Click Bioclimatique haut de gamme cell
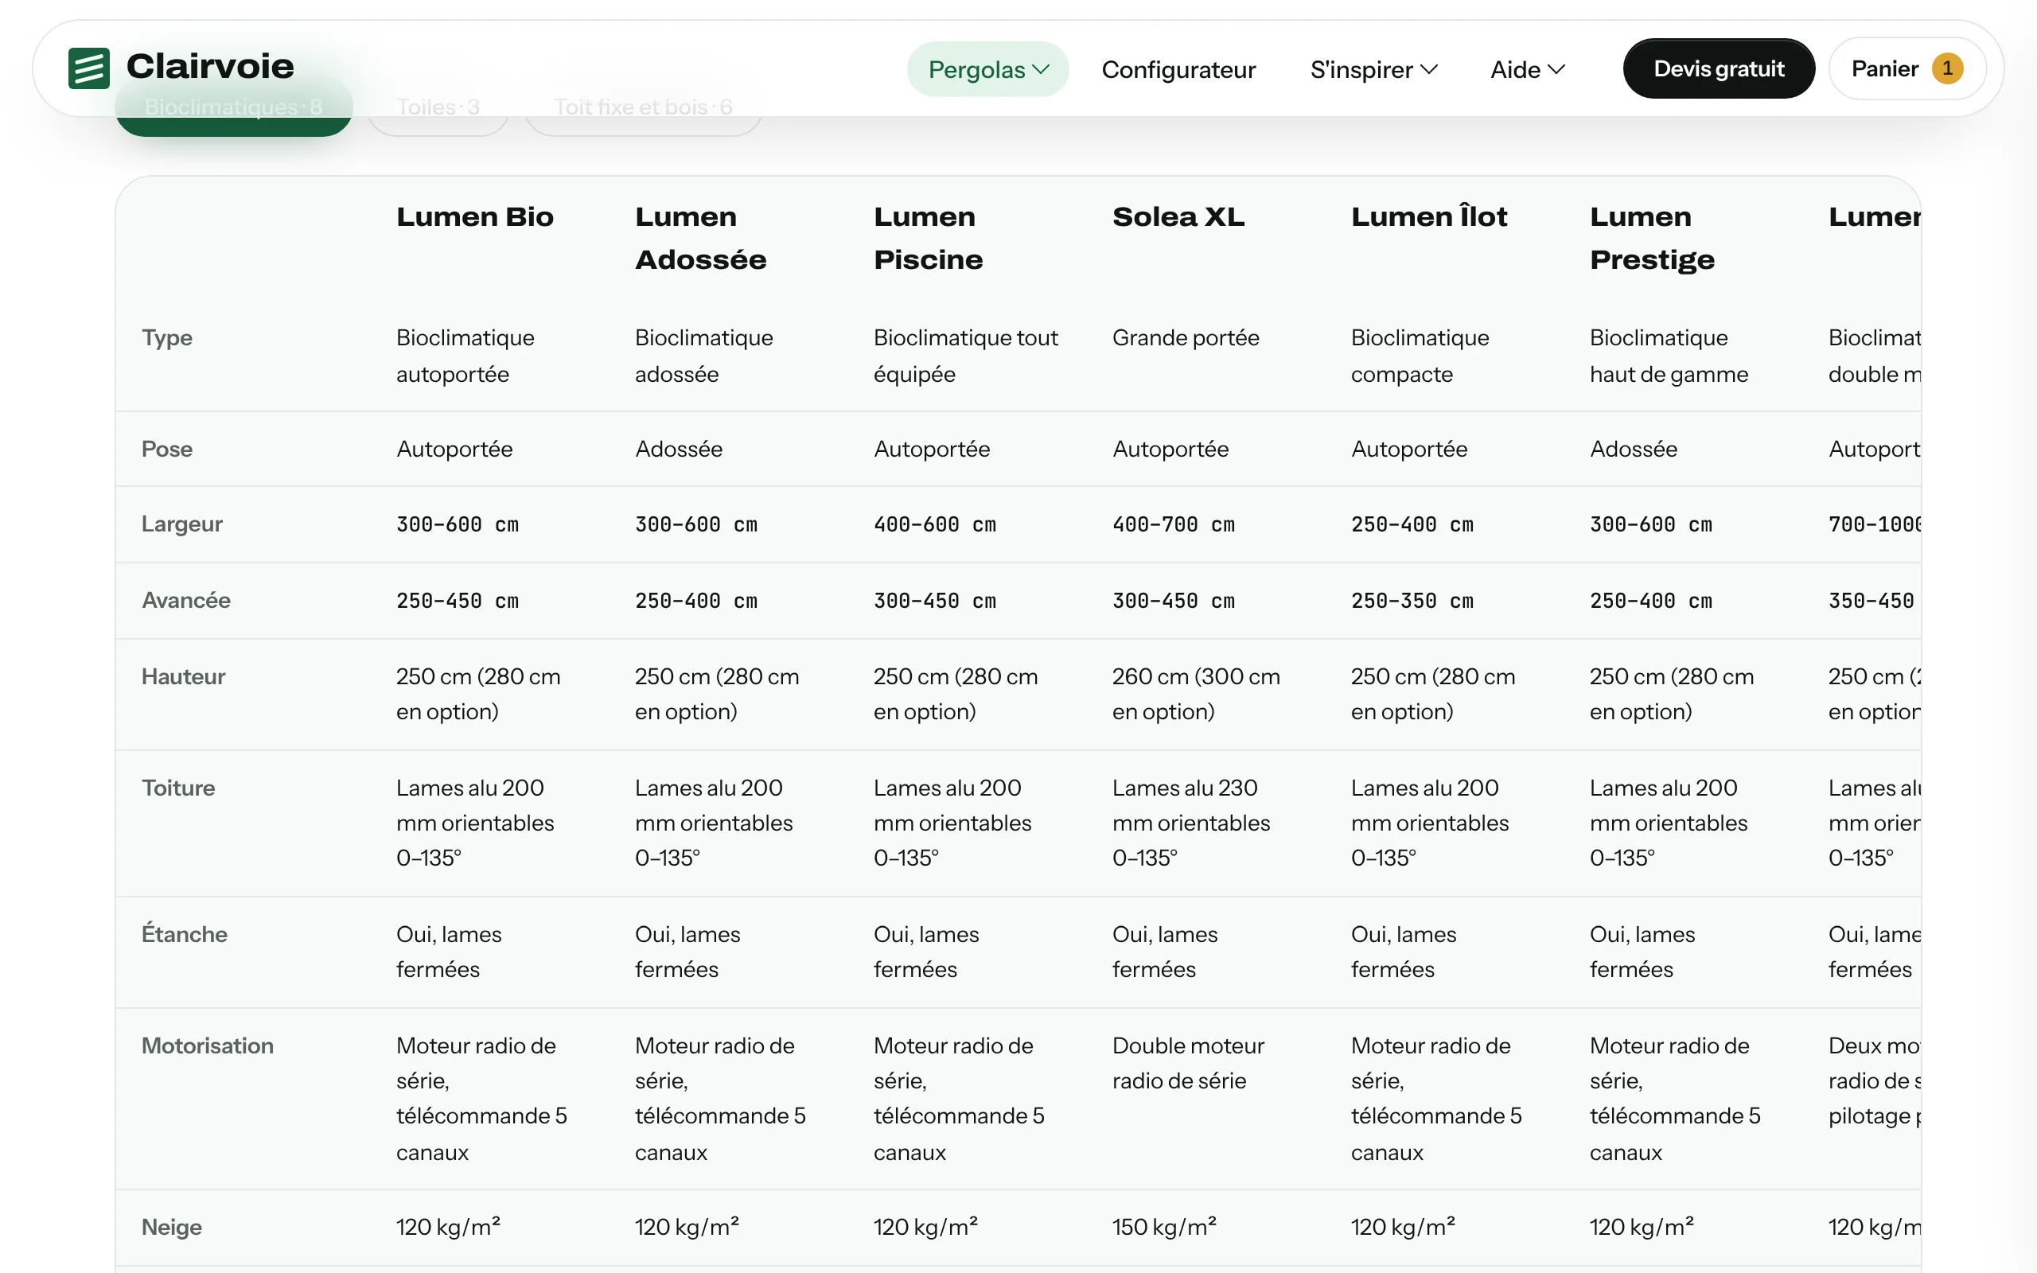The width and height of the screenshot is (2037, 1273). coord(1669,356)
